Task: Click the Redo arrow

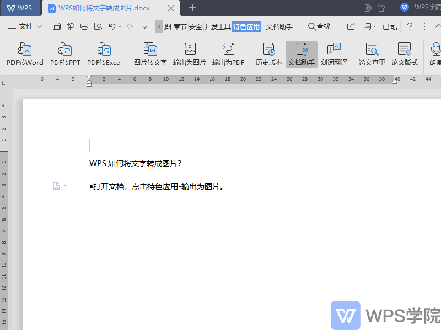Action: (x=130, y=26)
